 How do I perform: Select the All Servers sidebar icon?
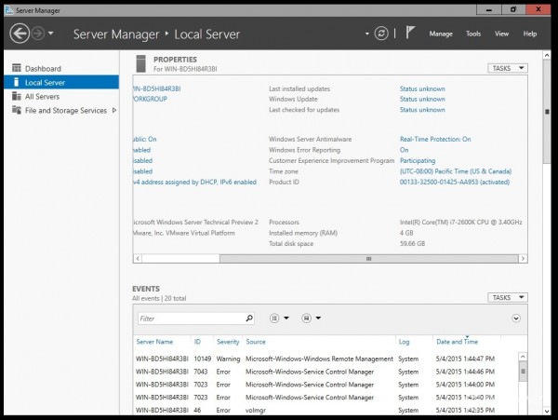(17, 96)
